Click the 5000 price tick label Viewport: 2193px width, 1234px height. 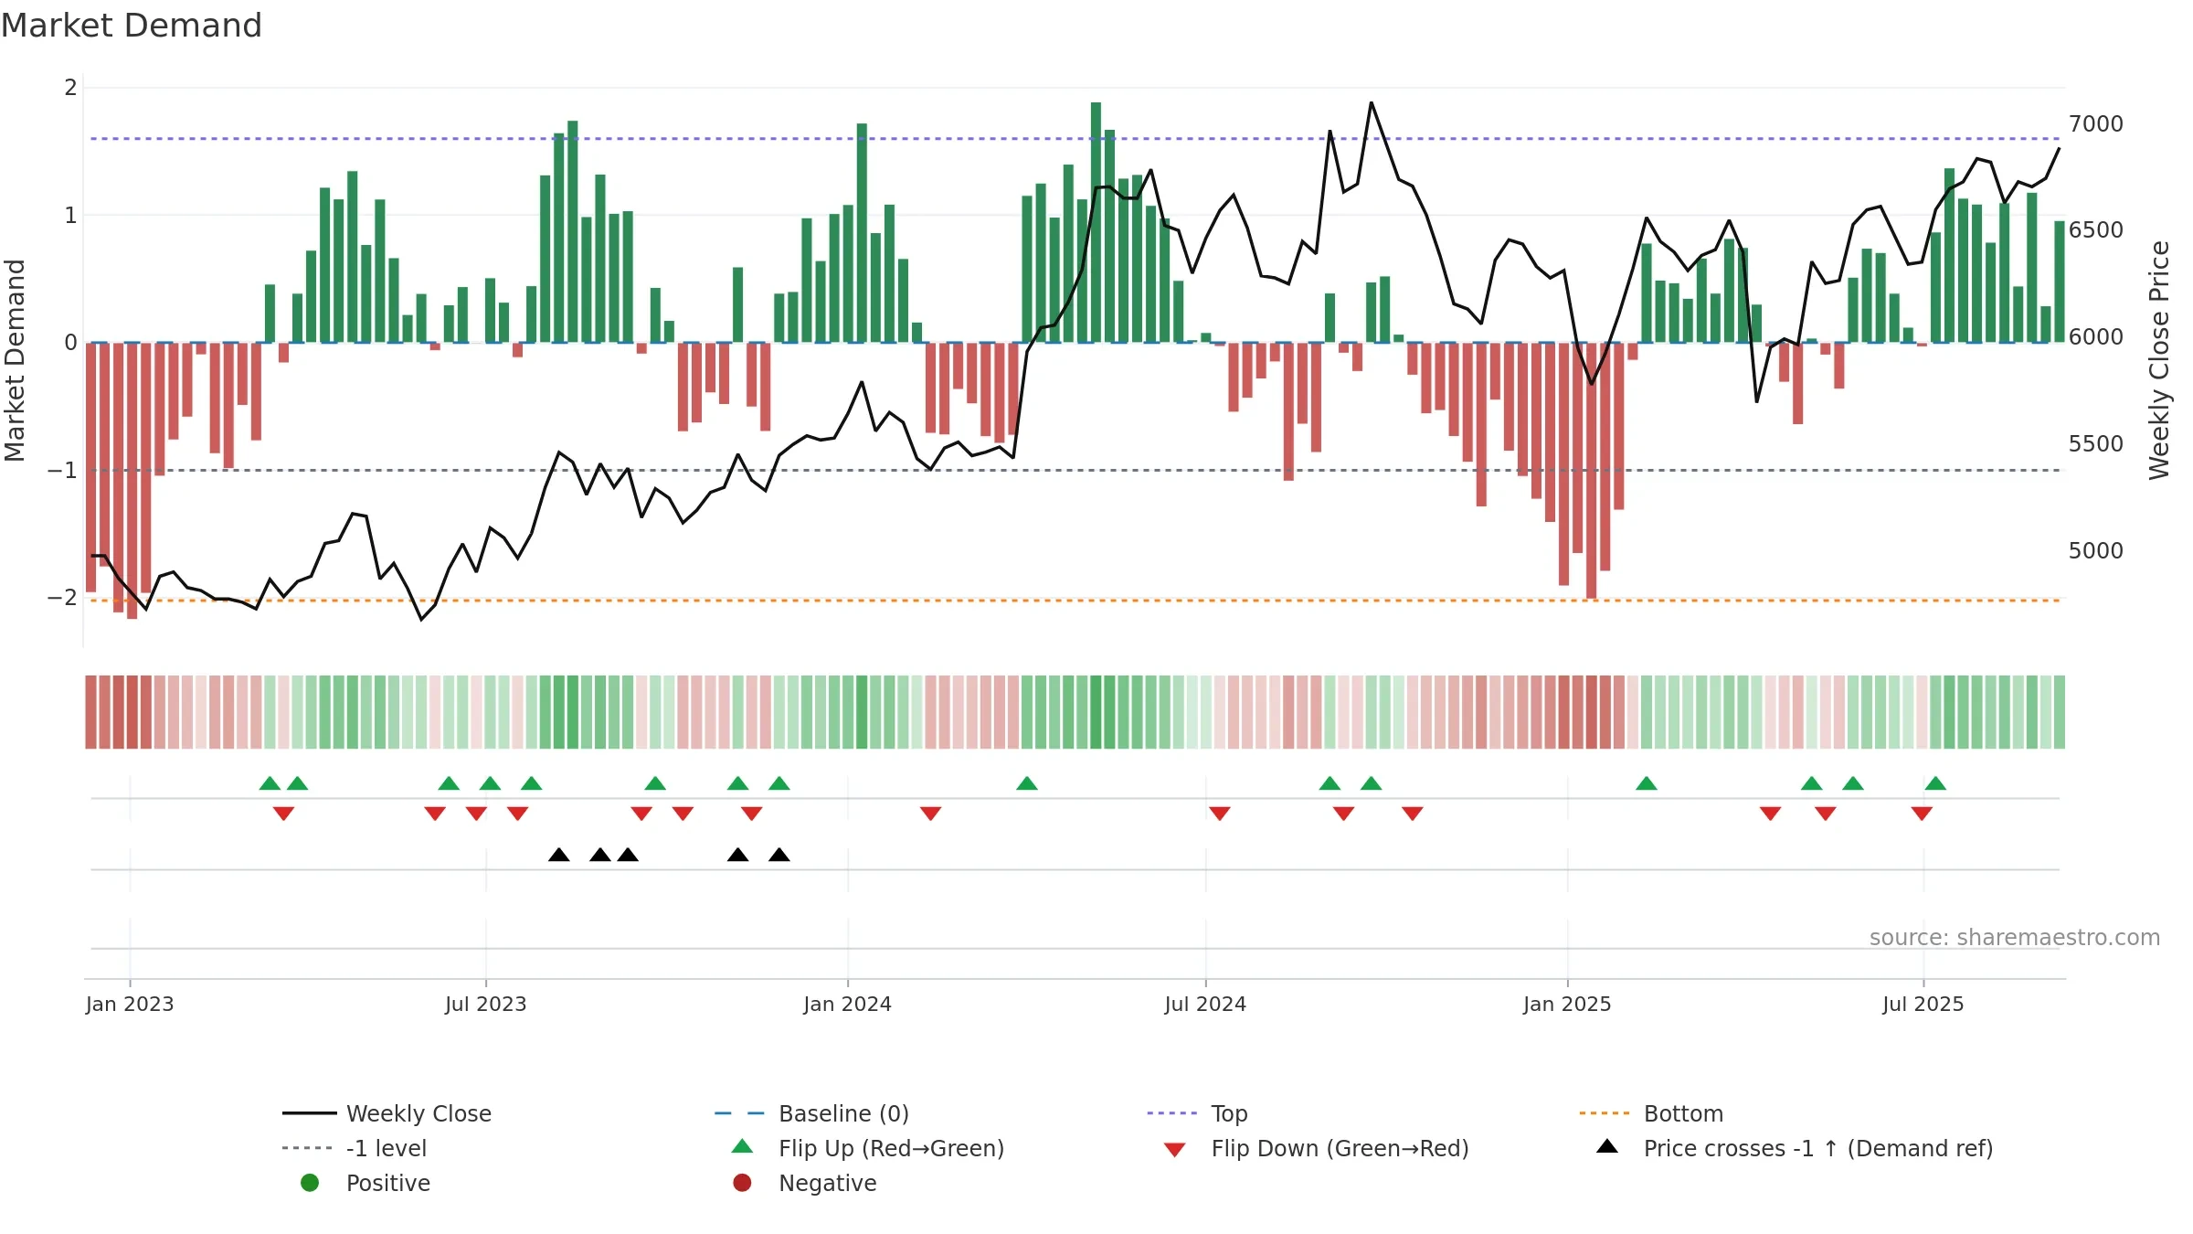pyautogui.click(x=2096, y=550)
